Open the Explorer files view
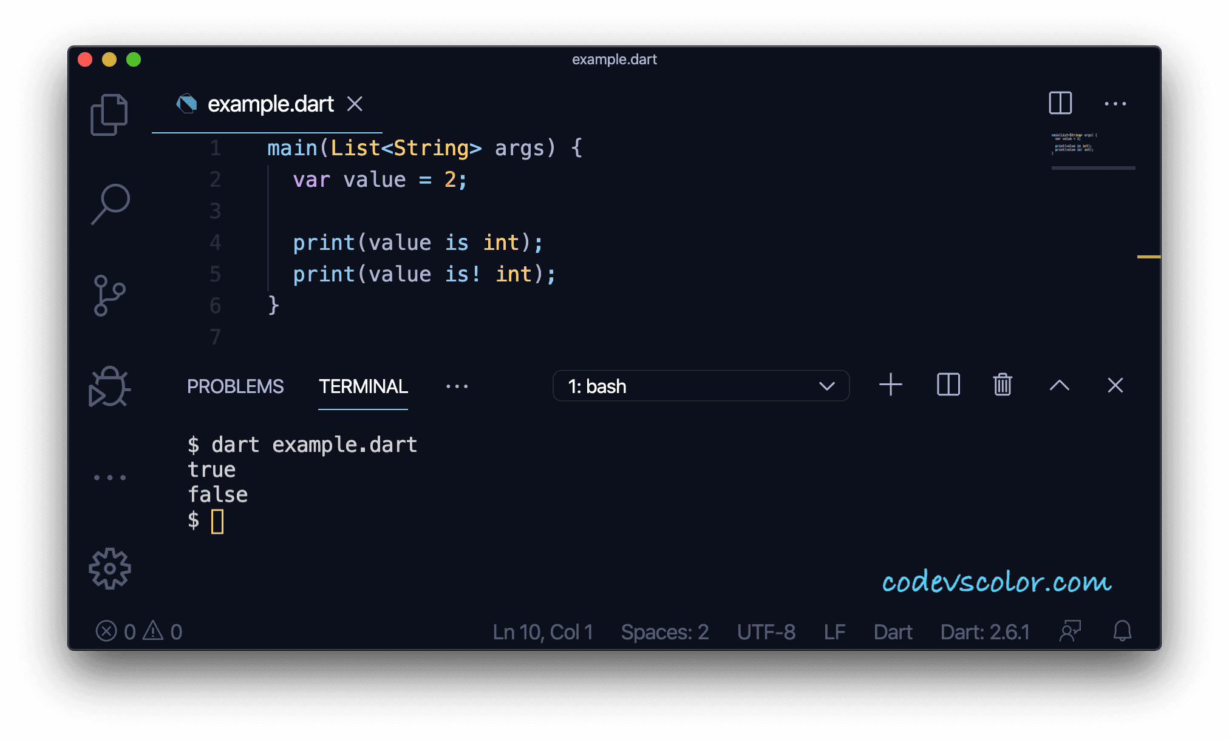This screenshot has width=1229, height=740. [109, 115]
